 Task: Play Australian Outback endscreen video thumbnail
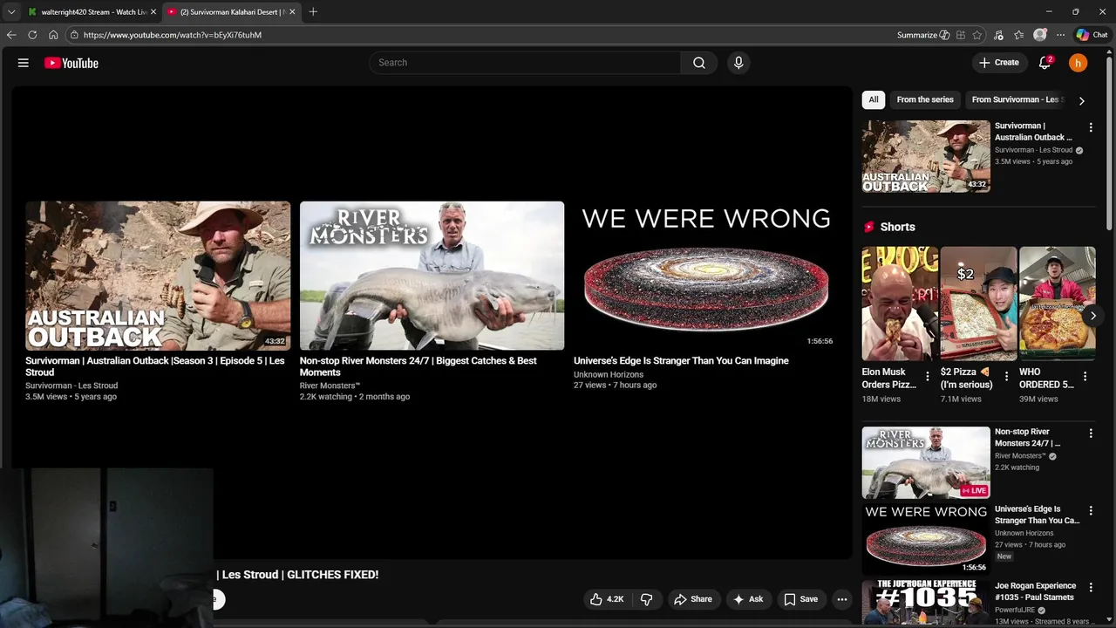(x=158, y=276)
